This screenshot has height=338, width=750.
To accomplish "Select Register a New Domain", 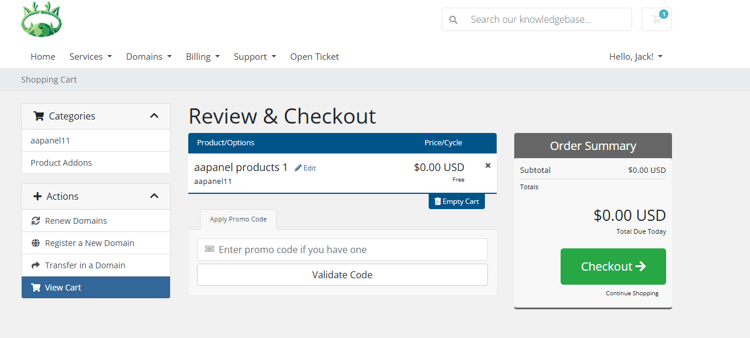I will coord(89,243).
